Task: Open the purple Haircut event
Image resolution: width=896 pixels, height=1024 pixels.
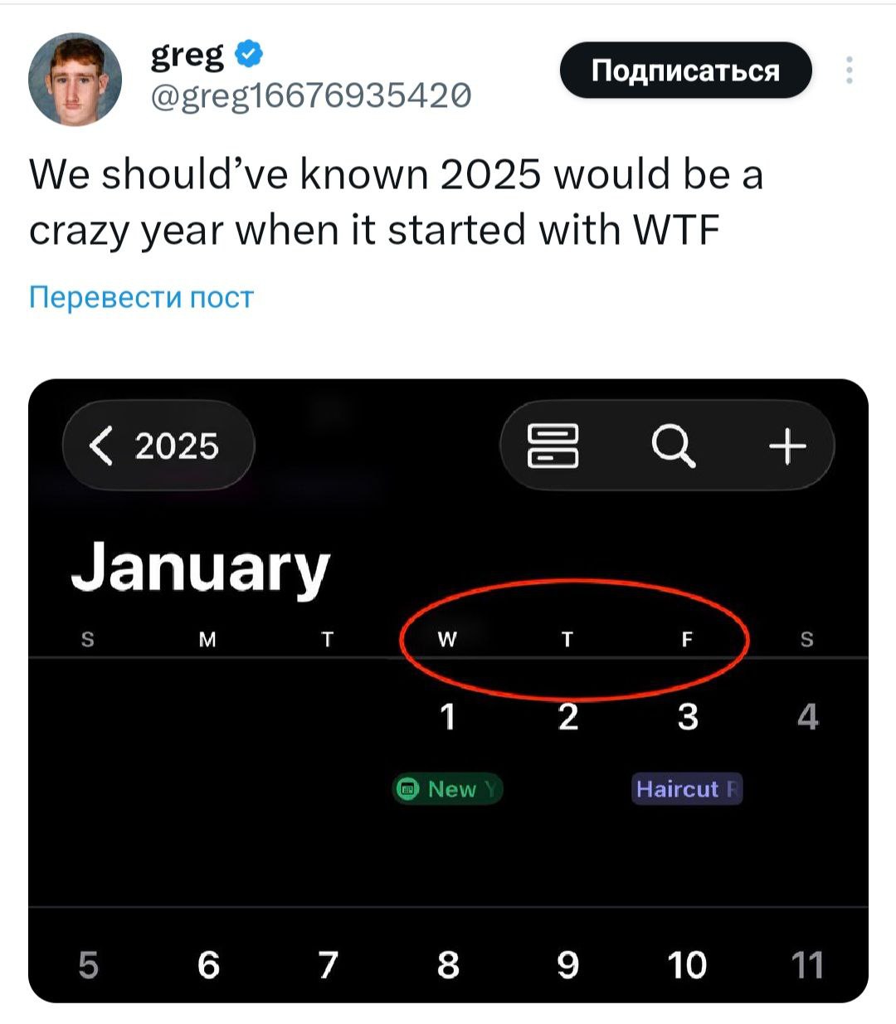Action: click(x=687, y=788)
